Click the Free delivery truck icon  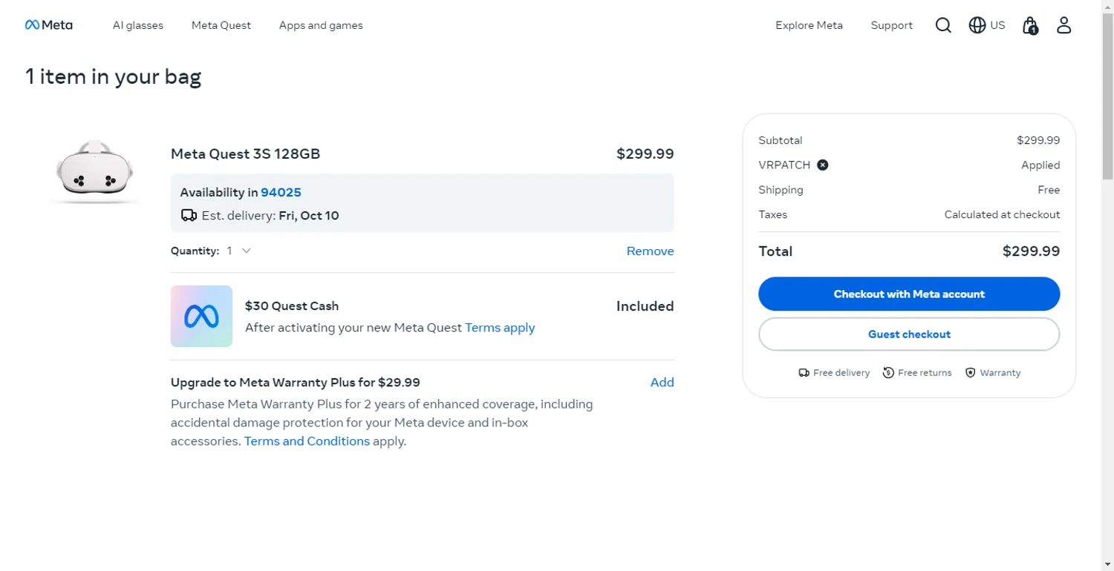point(804,373)
